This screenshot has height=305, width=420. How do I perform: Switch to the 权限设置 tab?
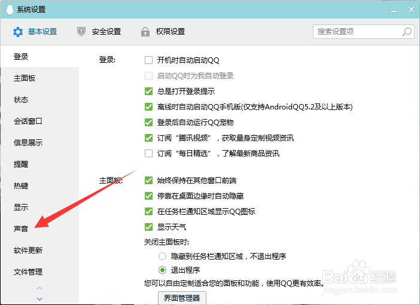point(163,32)
